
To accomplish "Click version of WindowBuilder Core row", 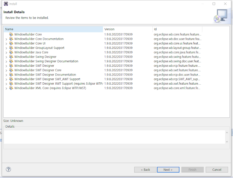I will 118,34.
